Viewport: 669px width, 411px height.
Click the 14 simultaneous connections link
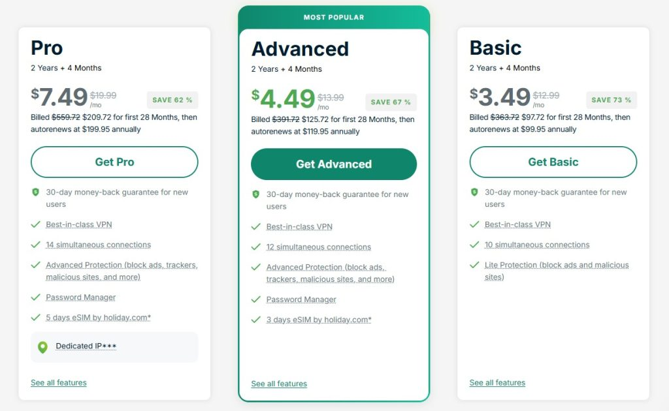(98, 245)
